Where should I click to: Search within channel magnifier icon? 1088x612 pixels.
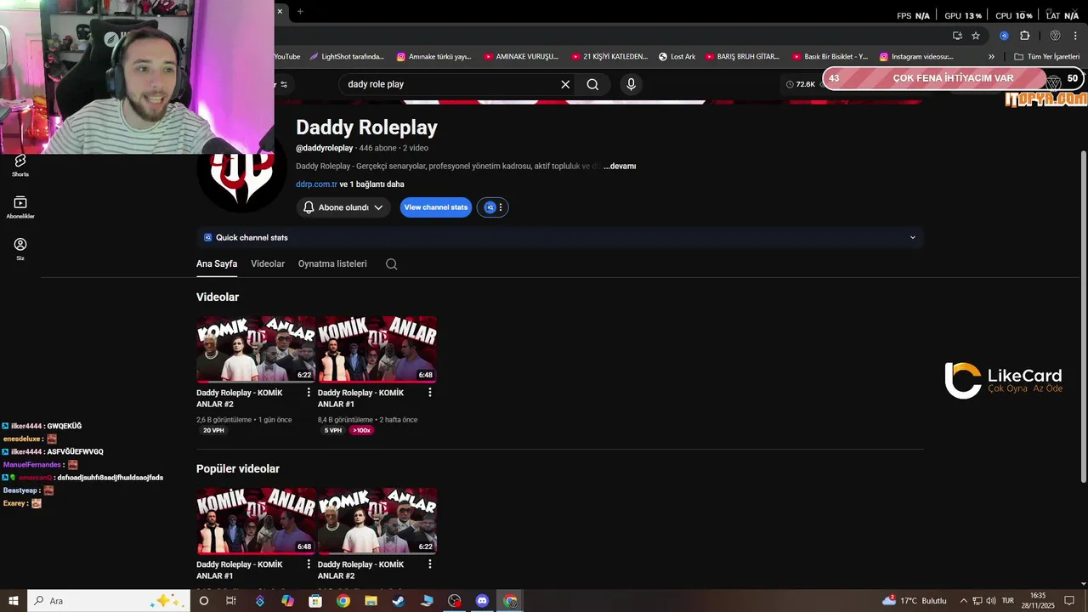coord(391,263)
